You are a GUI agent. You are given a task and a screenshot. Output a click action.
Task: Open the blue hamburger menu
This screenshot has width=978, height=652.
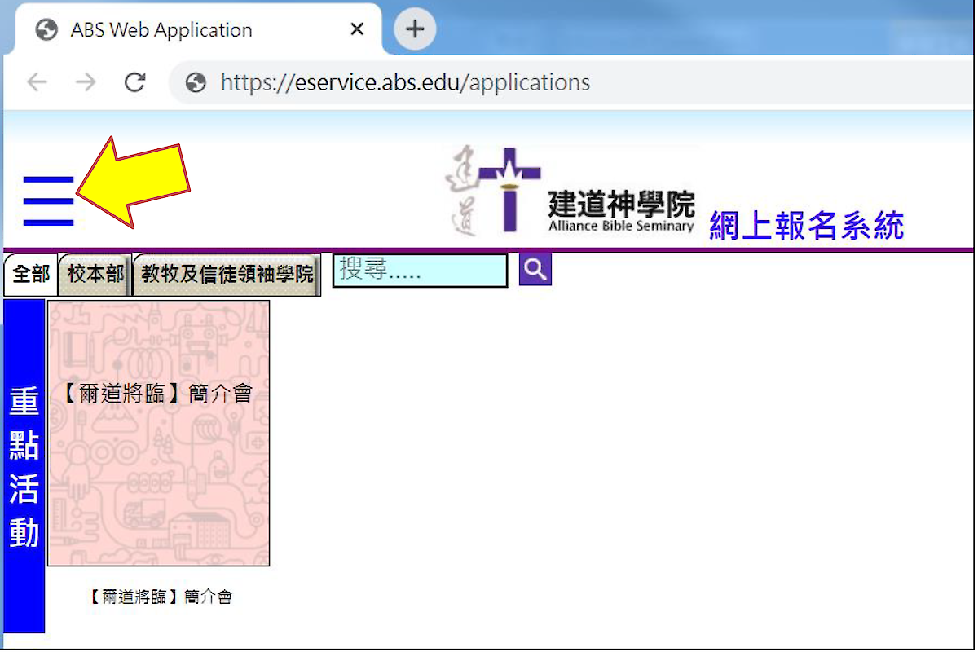point(49,200)
